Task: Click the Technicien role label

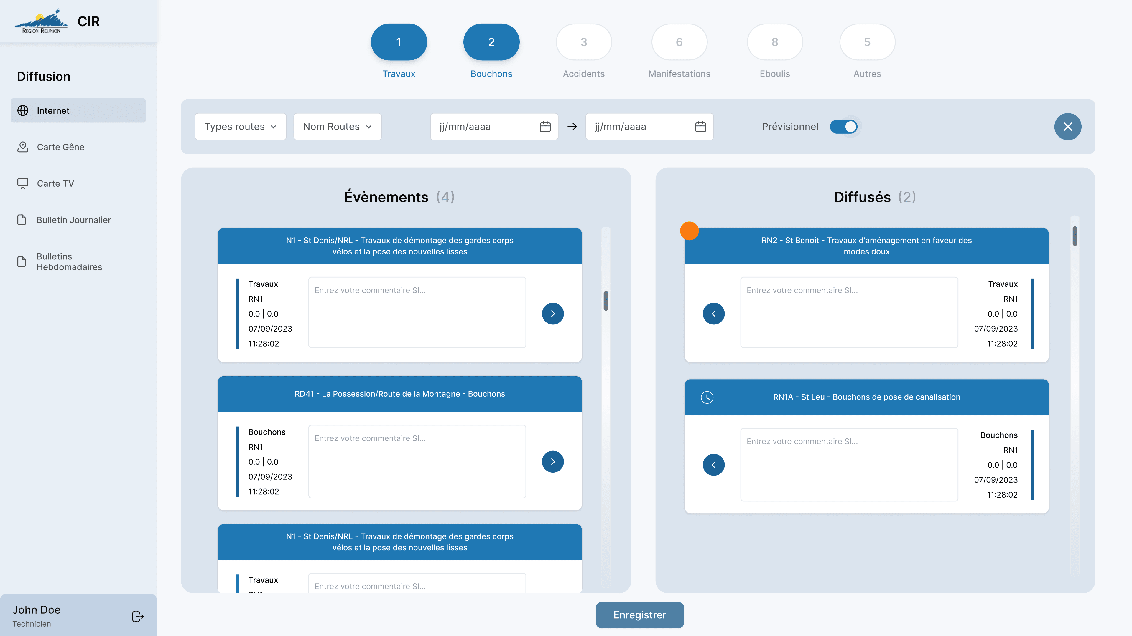Action: pos(32,624)
